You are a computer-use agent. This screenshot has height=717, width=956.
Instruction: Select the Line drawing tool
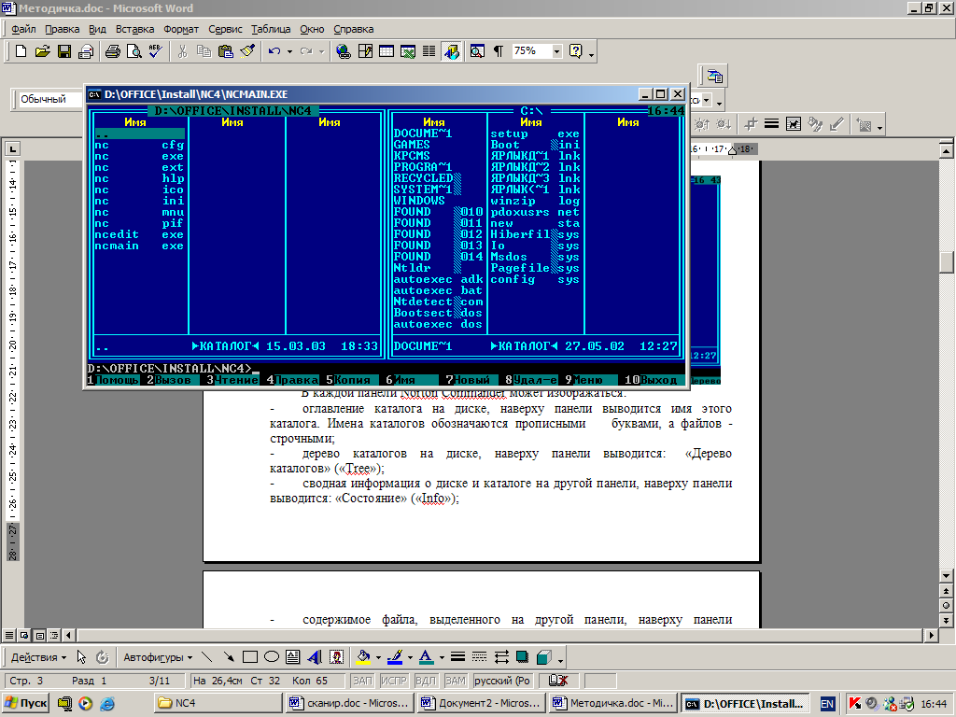coord(206,657)
